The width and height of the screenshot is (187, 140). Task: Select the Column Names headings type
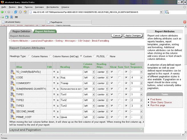29,56
